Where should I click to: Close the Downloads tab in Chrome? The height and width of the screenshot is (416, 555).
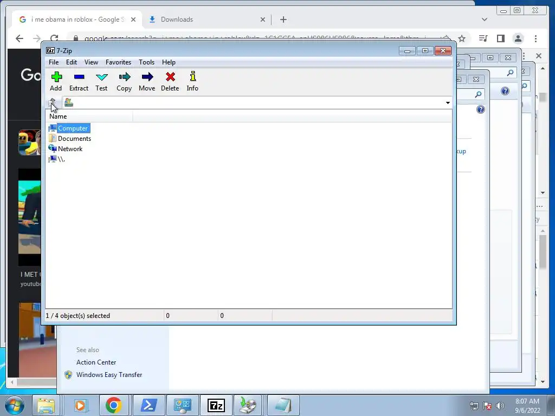pos(263,19)
